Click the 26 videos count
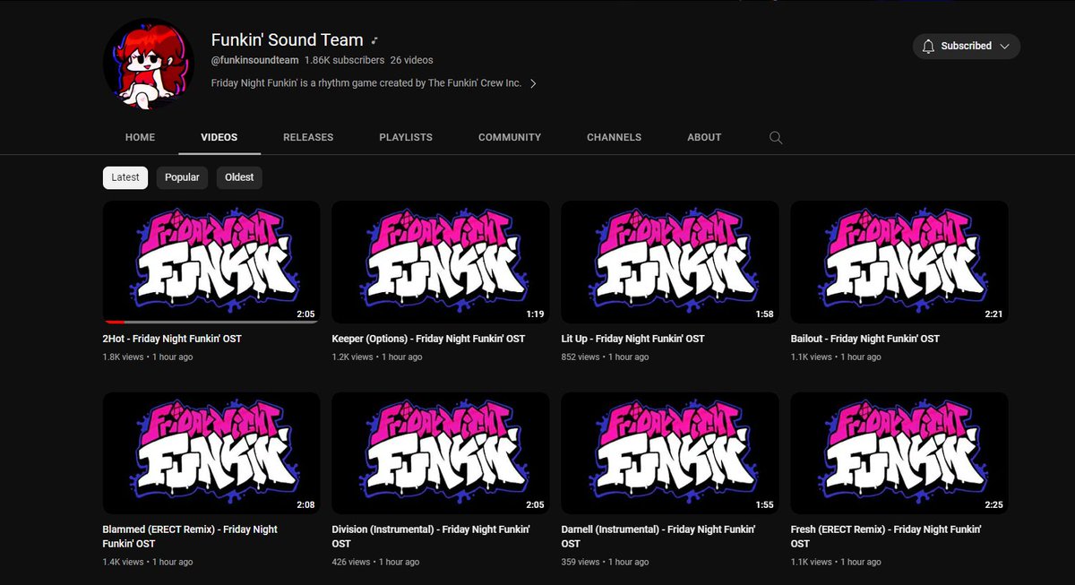 coord(412,61)
